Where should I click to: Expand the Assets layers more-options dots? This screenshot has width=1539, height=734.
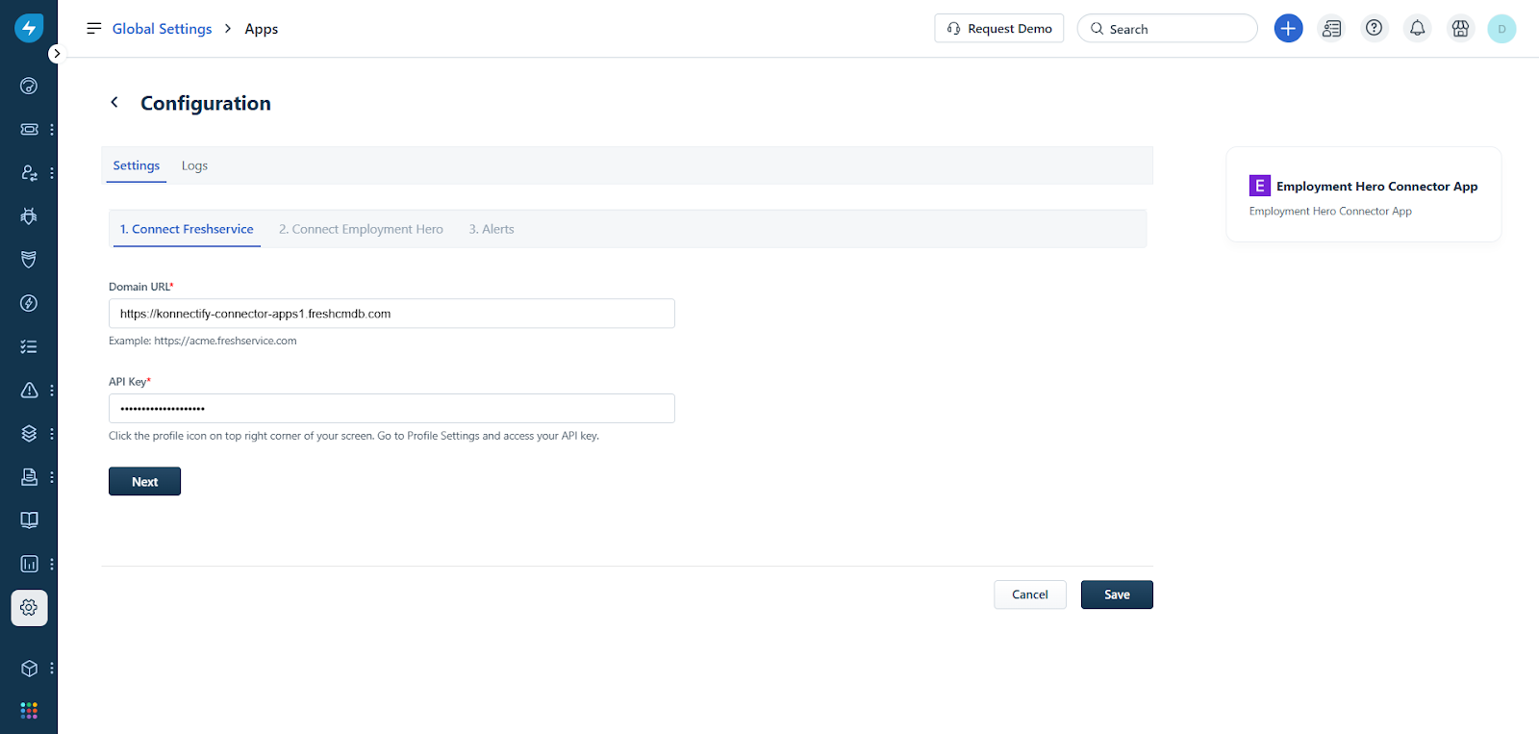point(52,434)
